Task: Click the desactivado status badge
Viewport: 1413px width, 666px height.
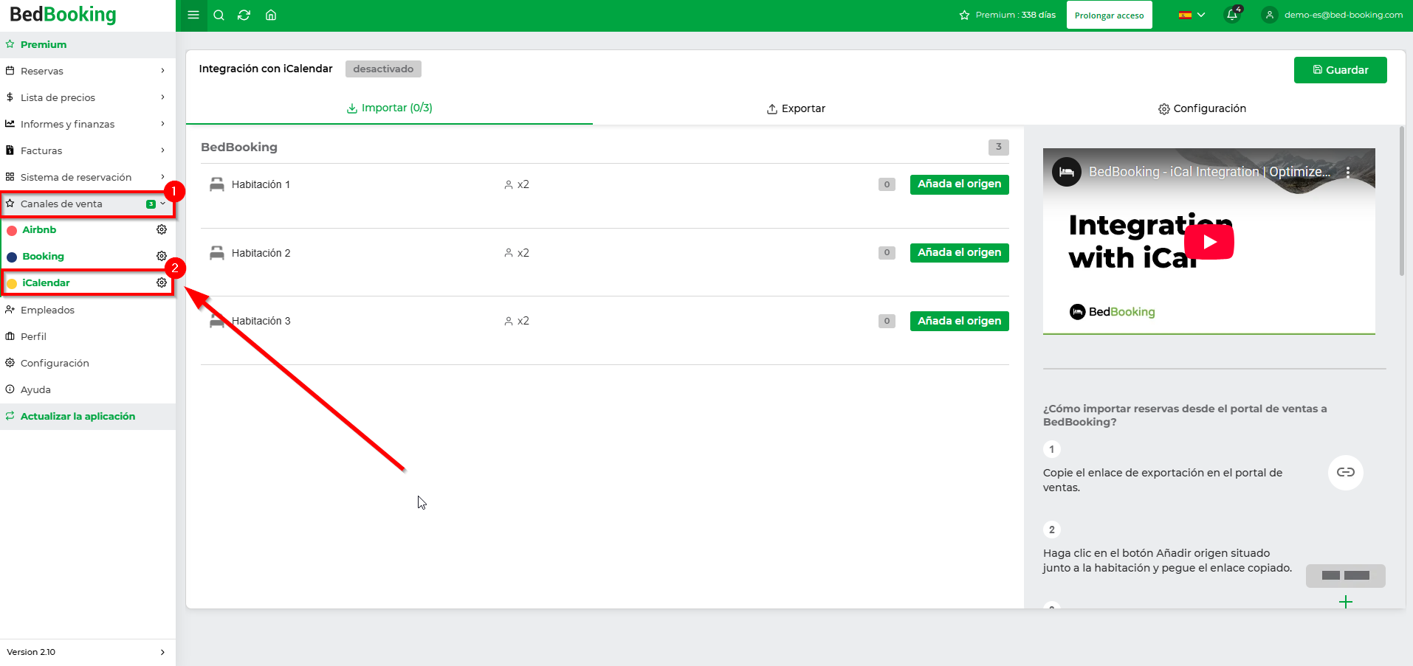Action: pyautogui.click(x=383, y=69)
